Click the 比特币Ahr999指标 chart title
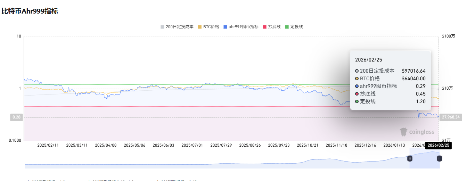 click(x=30, y=11)
